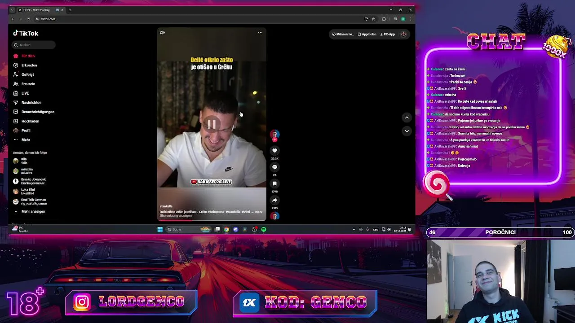
Task: Open followed account Kila
Action: pyautogui.click(x=21, y=161)
